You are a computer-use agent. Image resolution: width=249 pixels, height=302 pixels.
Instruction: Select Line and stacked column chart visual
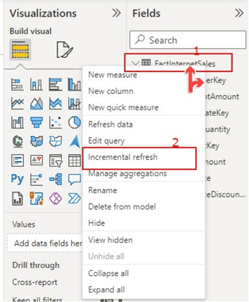point(74,103)
